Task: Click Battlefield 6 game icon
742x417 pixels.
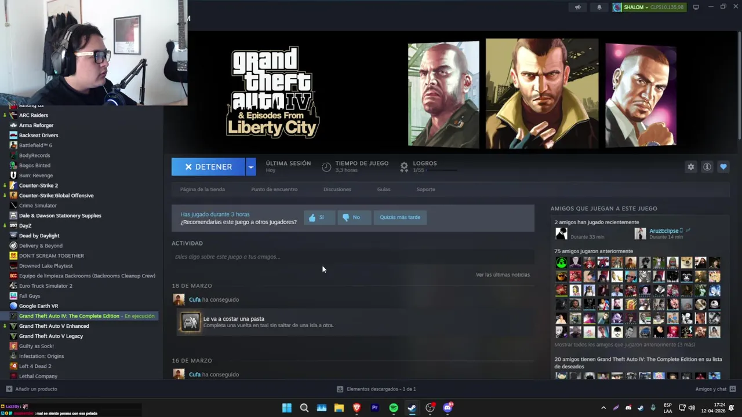Action: [x=13, y=145]
